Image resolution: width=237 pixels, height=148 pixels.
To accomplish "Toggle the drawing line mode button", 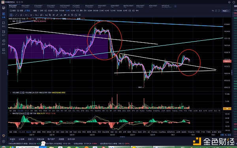I will (27, 11).
